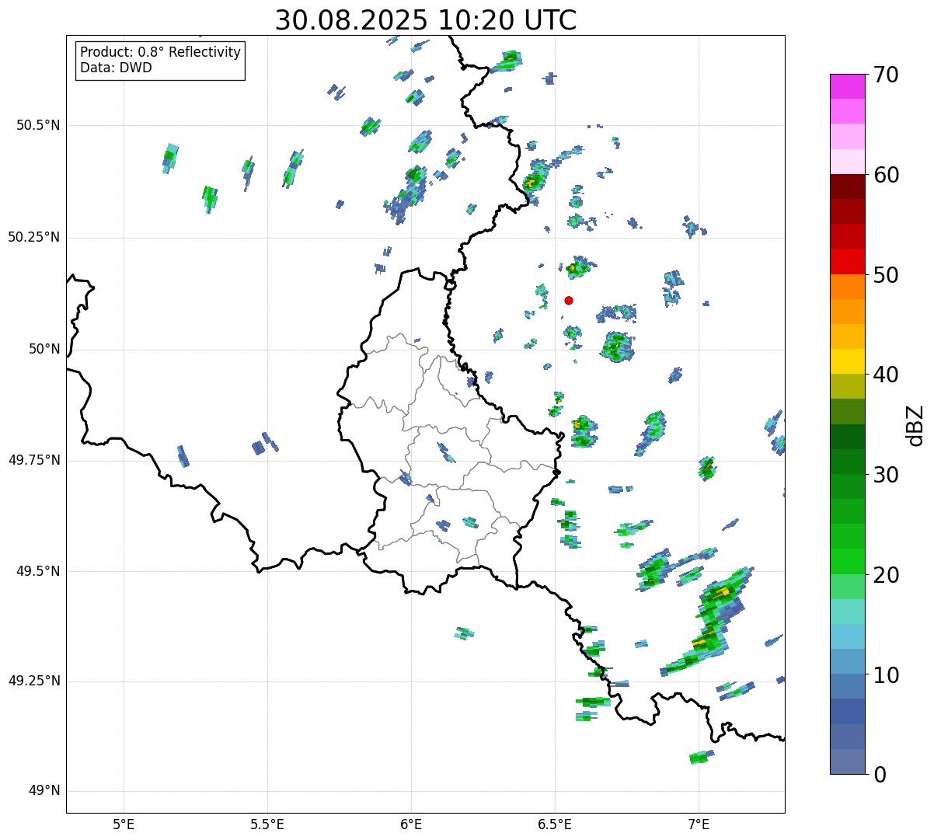Click the red station marker dot
Screen dimensions: 934x840
(569, 300)
